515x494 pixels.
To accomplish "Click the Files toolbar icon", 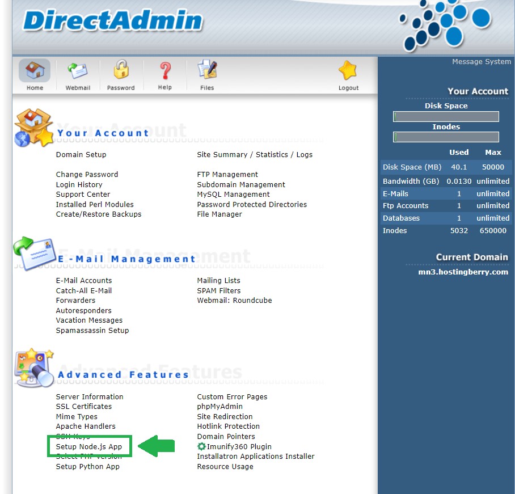I will [207, 71].
